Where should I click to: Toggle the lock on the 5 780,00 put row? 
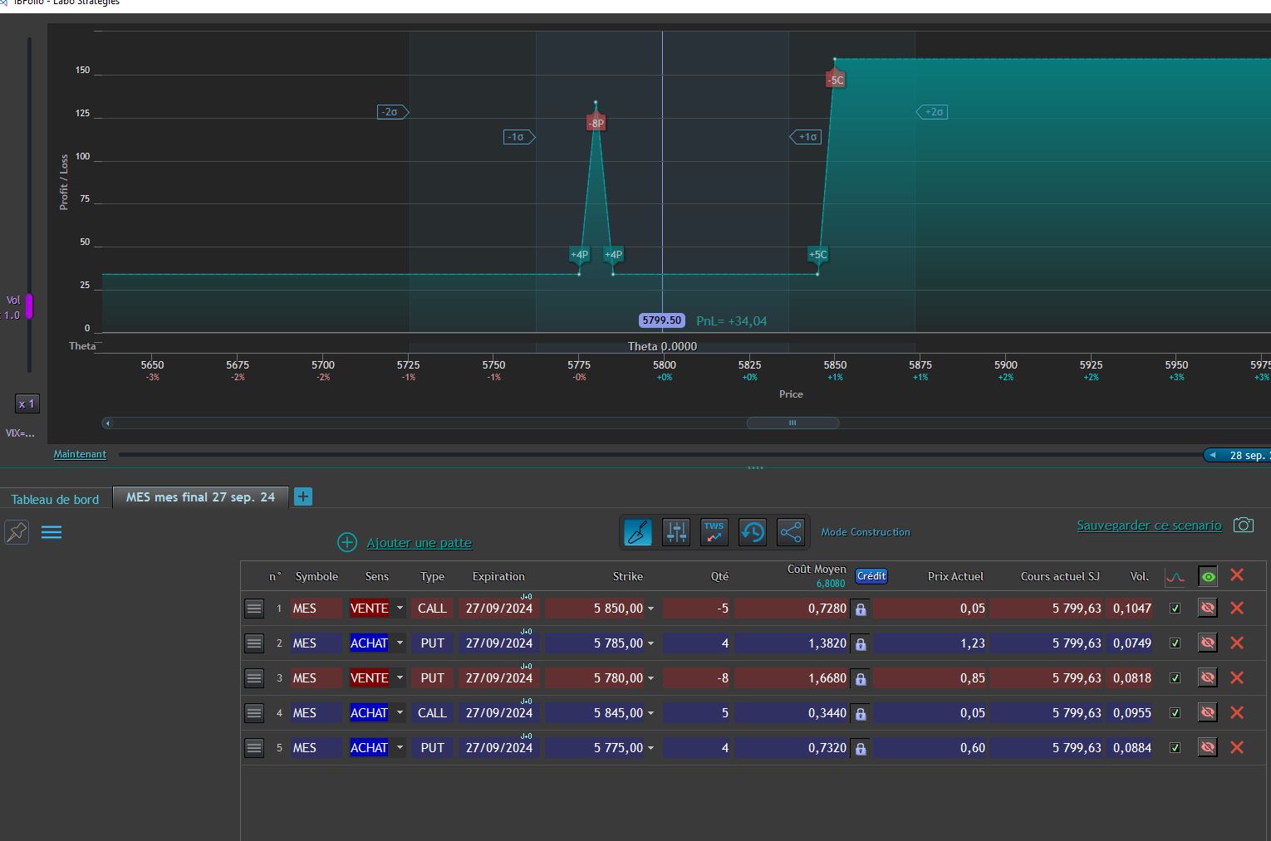click(861, 679)
